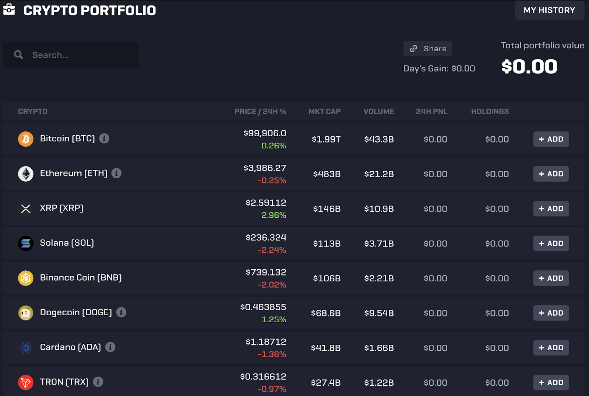This screenshot has width=589, height=396.
Task: Add XRP to the portfolio
Action: (551, 208)
